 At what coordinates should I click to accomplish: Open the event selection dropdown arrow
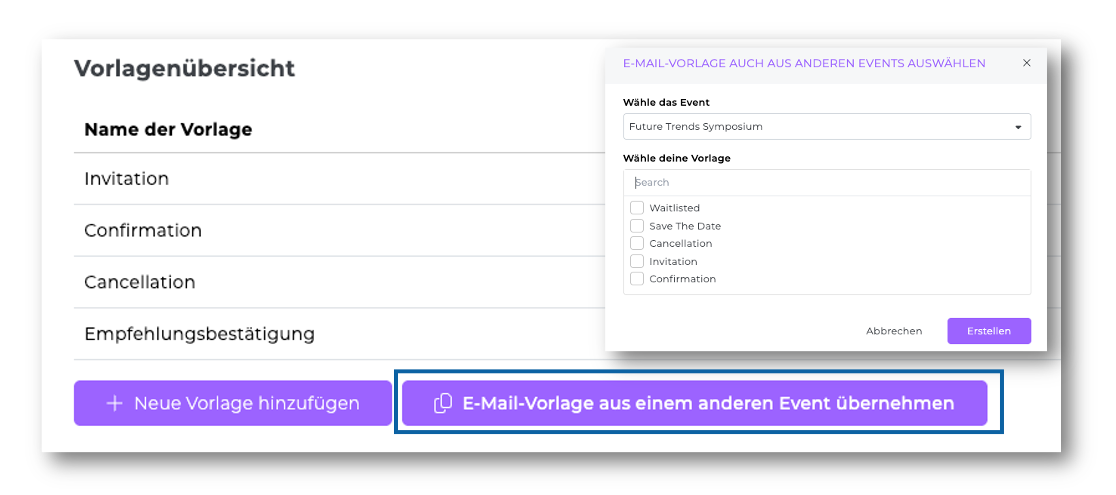coord(1018,127)
